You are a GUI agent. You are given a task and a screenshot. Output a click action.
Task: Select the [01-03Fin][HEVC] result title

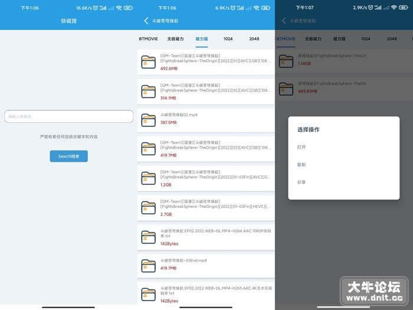tap(215, 204)
